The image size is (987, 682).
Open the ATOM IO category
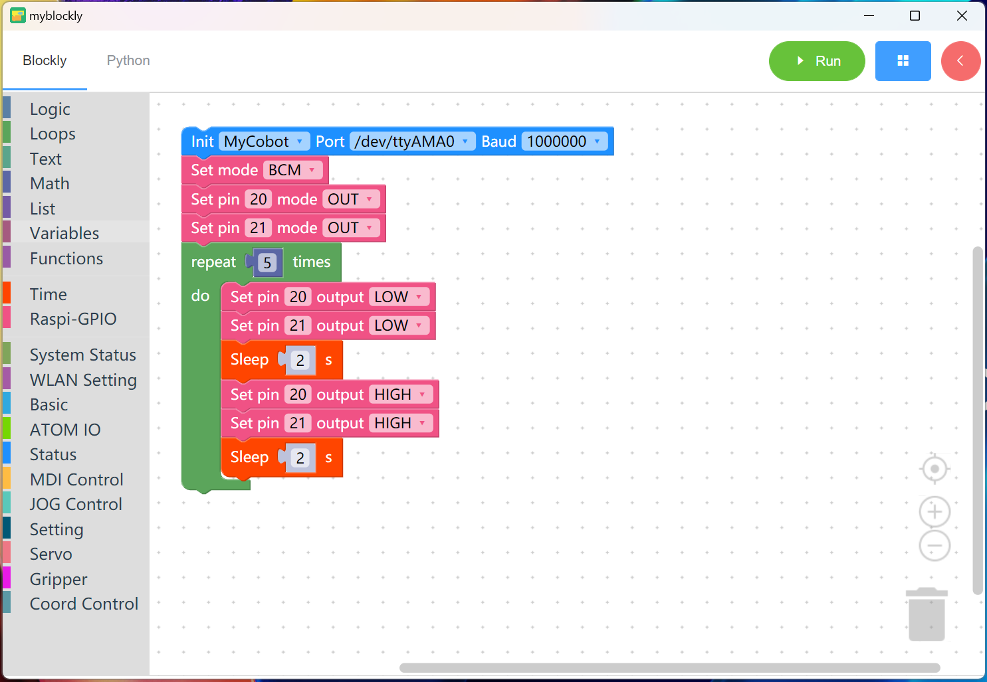coord(76,430)
